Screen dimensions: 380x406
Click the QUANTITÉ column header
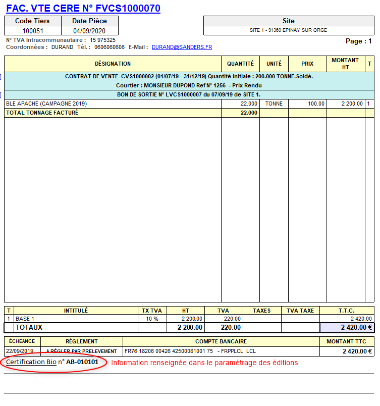click(240, 64)
